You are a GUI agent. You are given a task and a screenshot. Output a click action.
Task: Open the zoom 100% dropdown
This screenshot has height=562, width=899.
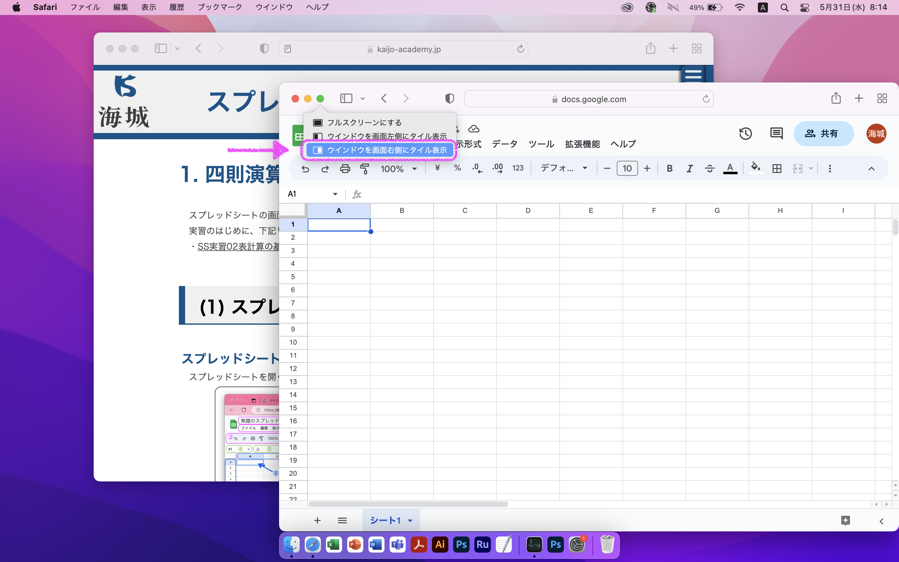[399, 169]
